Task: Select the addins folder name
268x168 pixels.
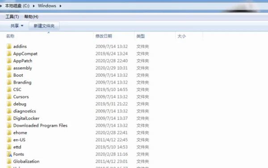Action: [x=20, y=46]
